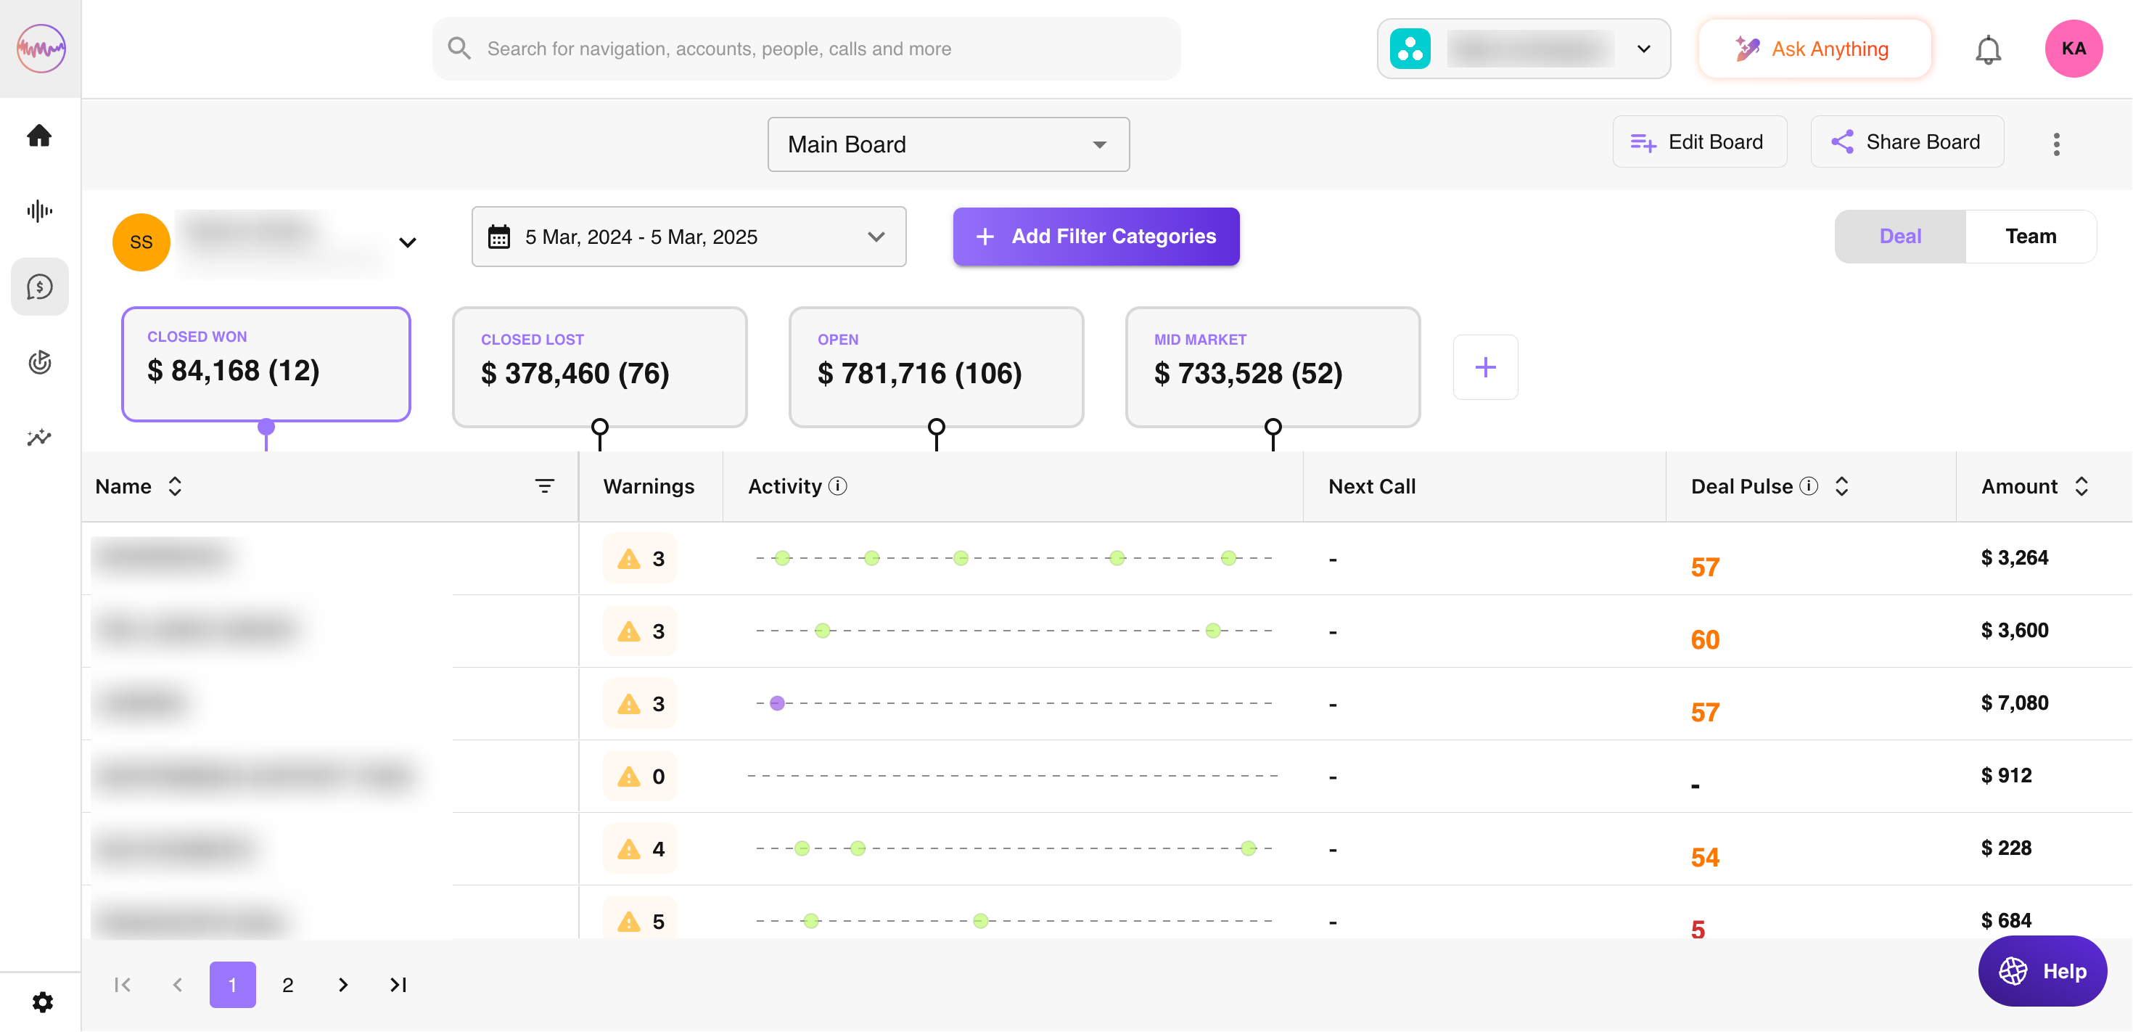The height and width of the screenshot is (1032, 2133).
Task: Select the Mid Market category card
Action: [x=1272, y=366]
